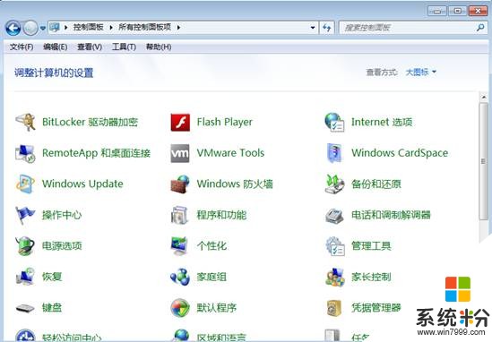Open 恢复 icon
492x342 pixels.
pos(25,277)
